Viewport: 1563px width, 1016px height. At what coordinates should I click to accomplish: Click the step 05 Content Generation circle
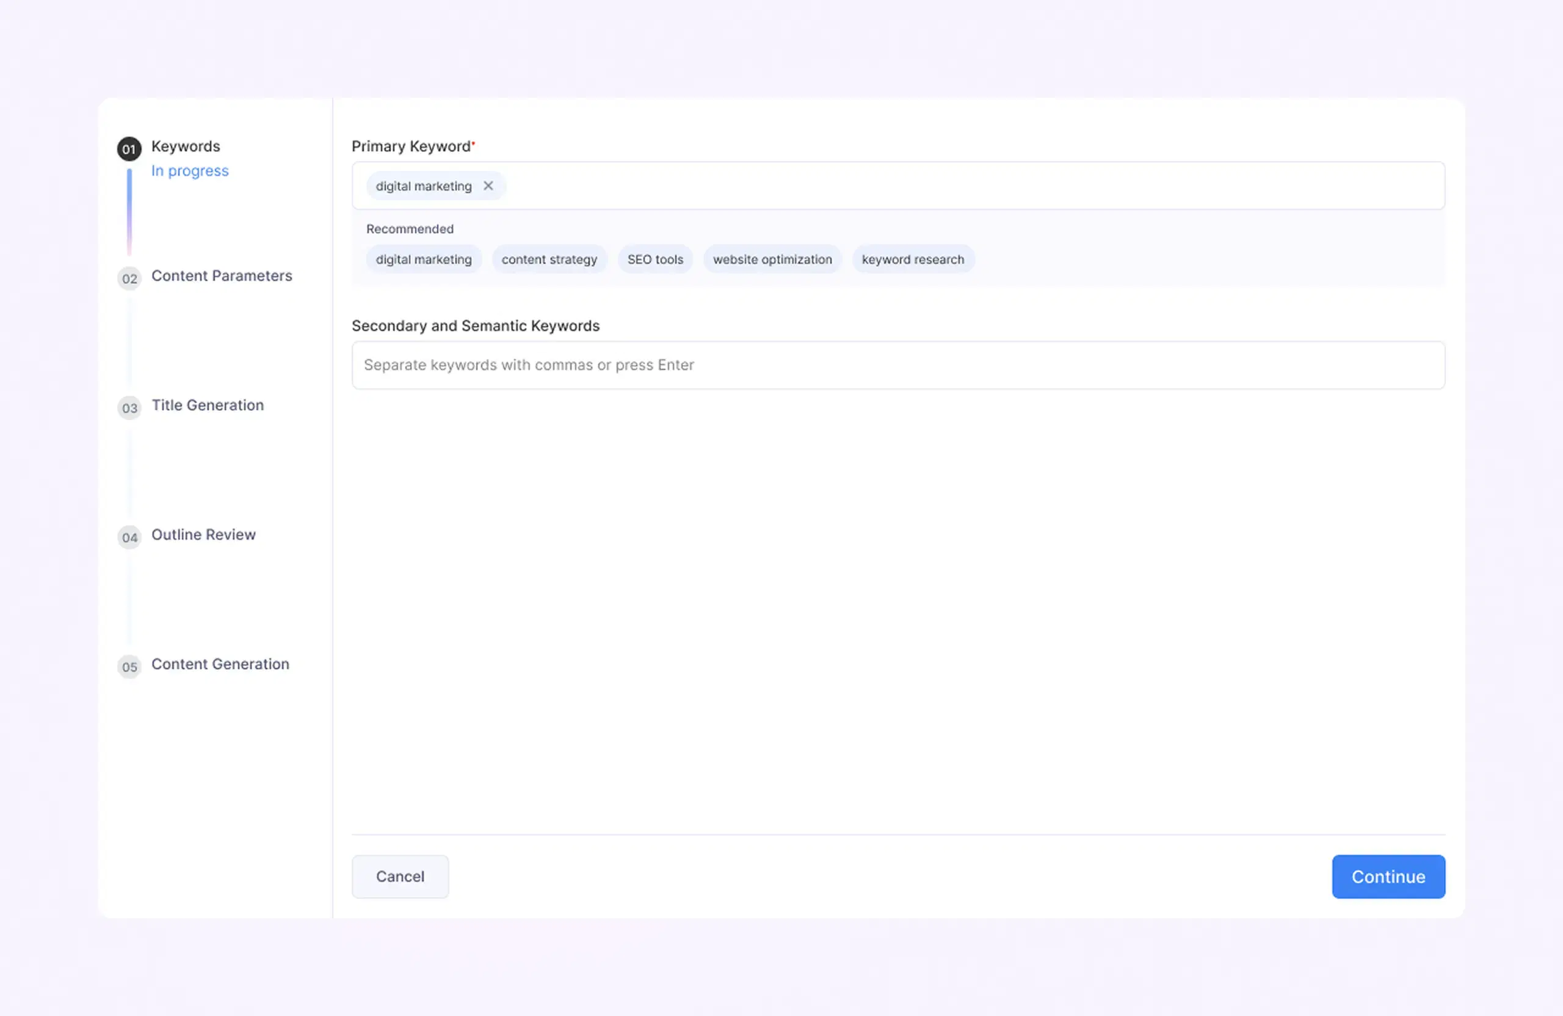[x=129, y=667]
